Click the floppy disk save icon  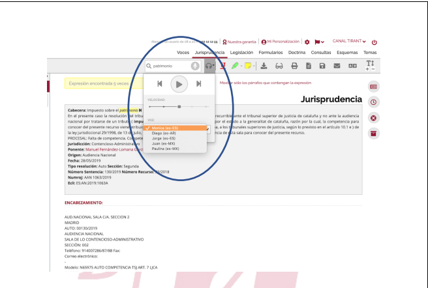(322, 66)
